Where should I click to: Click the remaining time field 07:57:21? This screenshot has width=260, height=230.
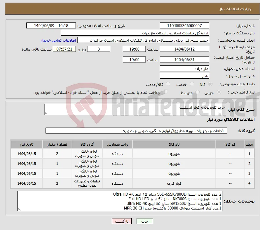click(x=64, y=49)
